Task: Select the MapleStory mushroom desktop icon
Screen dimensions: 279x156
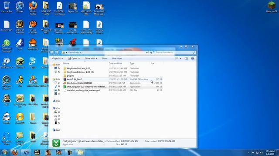Action: 33,44
